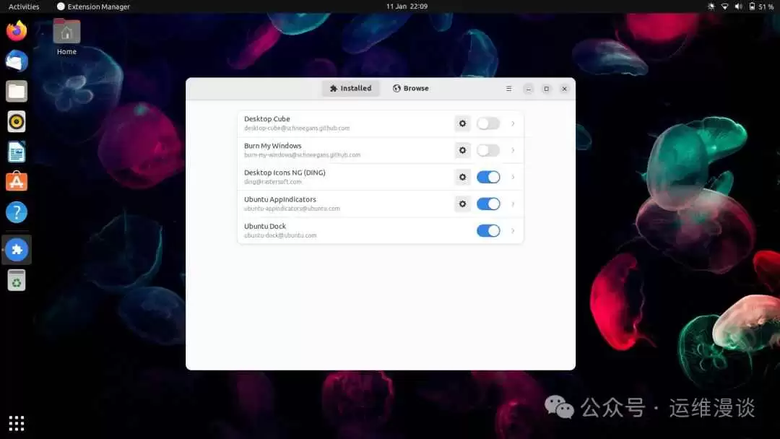Open the Help app in the dock
The width and height of the screenshot is (780, 439).
coord(16,211)
